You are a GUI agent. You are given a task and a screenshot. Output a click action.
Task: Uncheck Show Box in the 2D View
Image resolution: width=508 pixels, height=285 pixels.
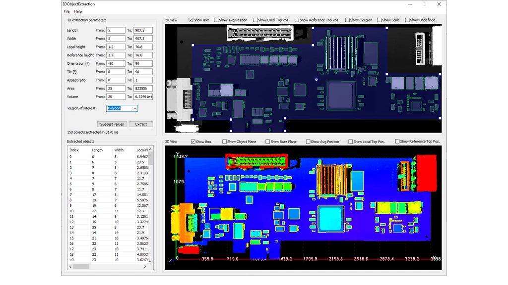click(191, 20)
